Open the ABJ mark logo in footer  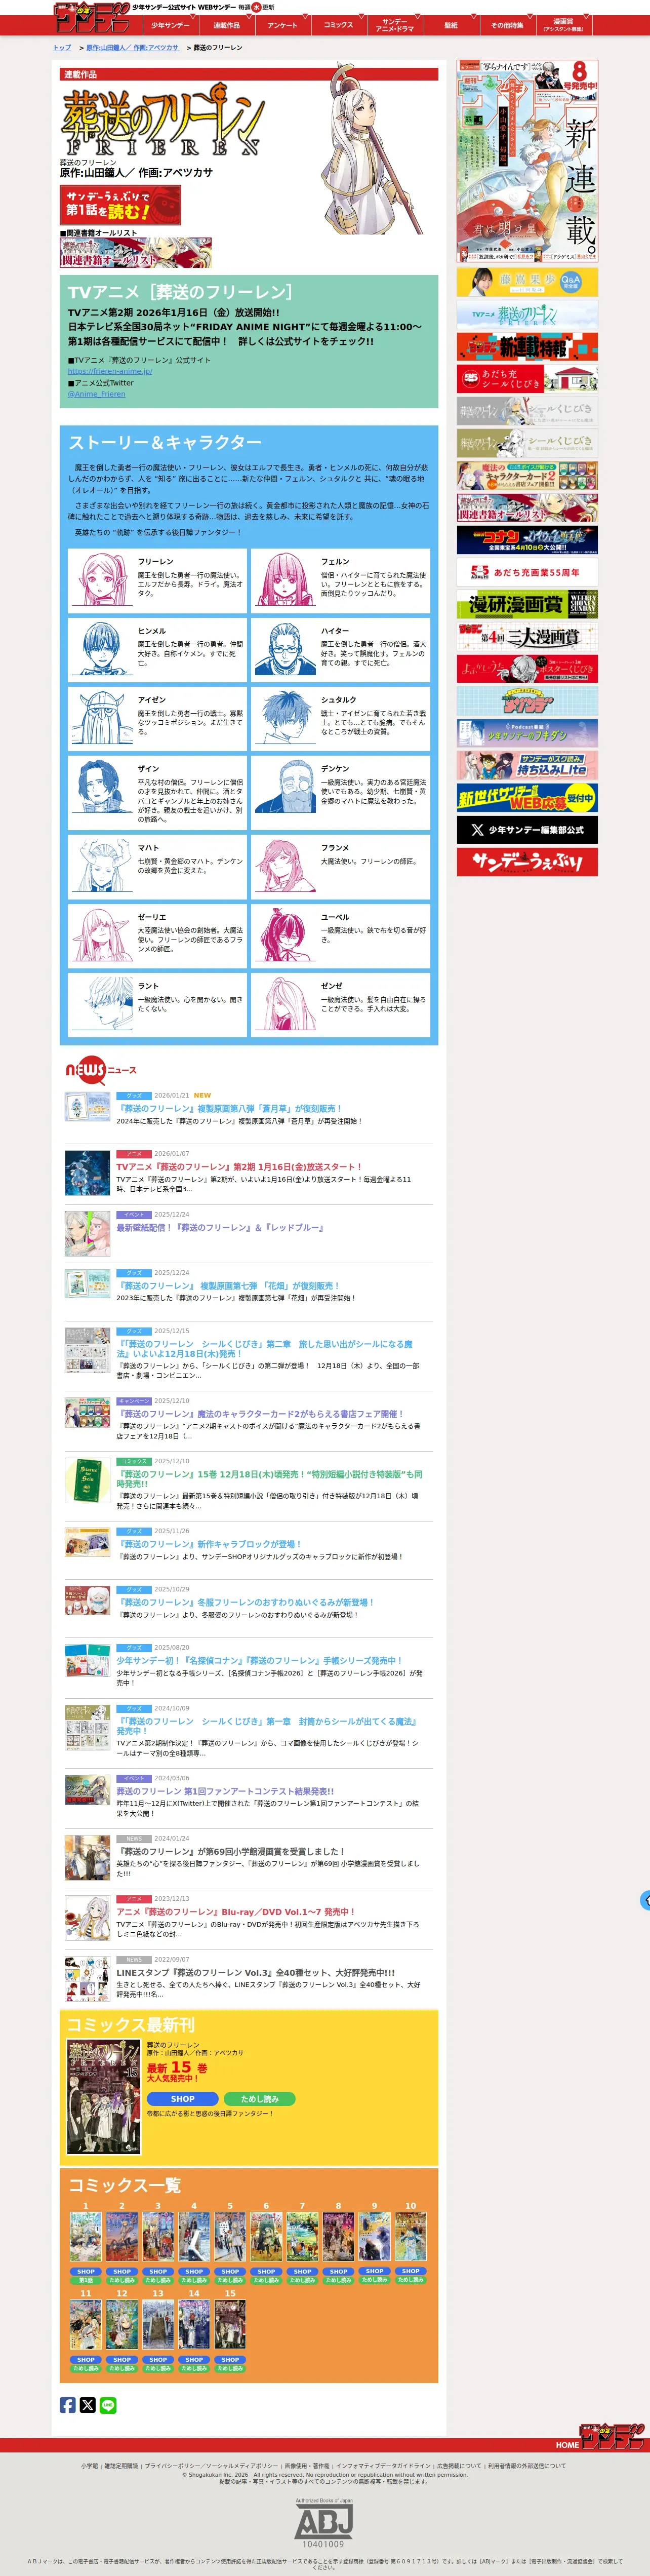[324, 2523]
